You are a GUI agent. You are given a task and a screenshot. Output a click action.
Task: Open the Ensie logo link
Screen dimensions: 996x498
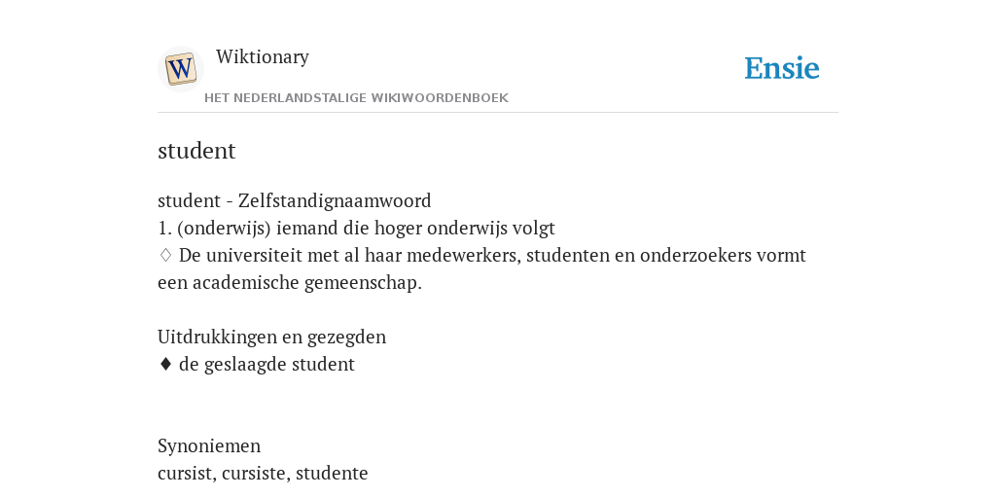pyautogui.click(x=782, y=69)
